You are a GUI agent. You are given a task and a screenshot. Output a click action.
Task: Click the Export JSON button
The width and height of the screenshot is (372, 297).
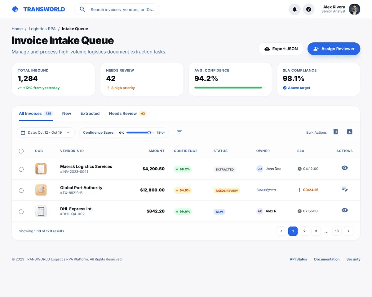[281, 49]
